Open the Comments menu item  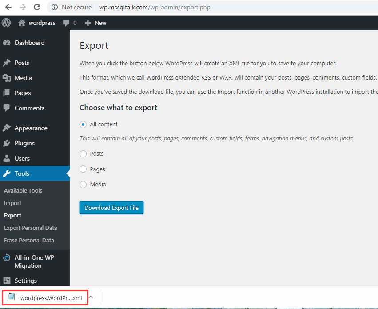[x=29, y=108]
